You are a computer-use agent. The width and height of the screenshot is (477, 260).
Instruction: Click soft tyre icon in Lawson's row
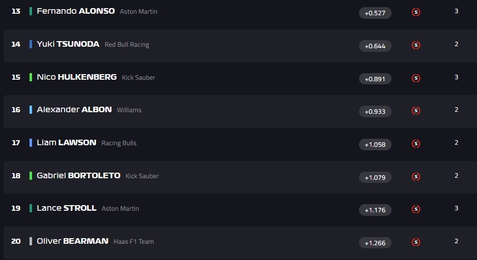(415, 144)
